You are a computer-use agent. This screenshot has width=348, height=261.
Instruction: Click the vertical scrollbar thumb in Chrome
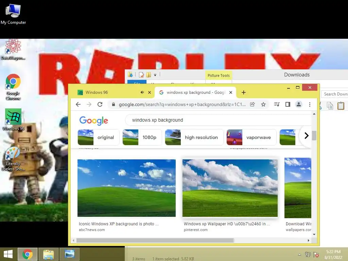coord(314,136)
